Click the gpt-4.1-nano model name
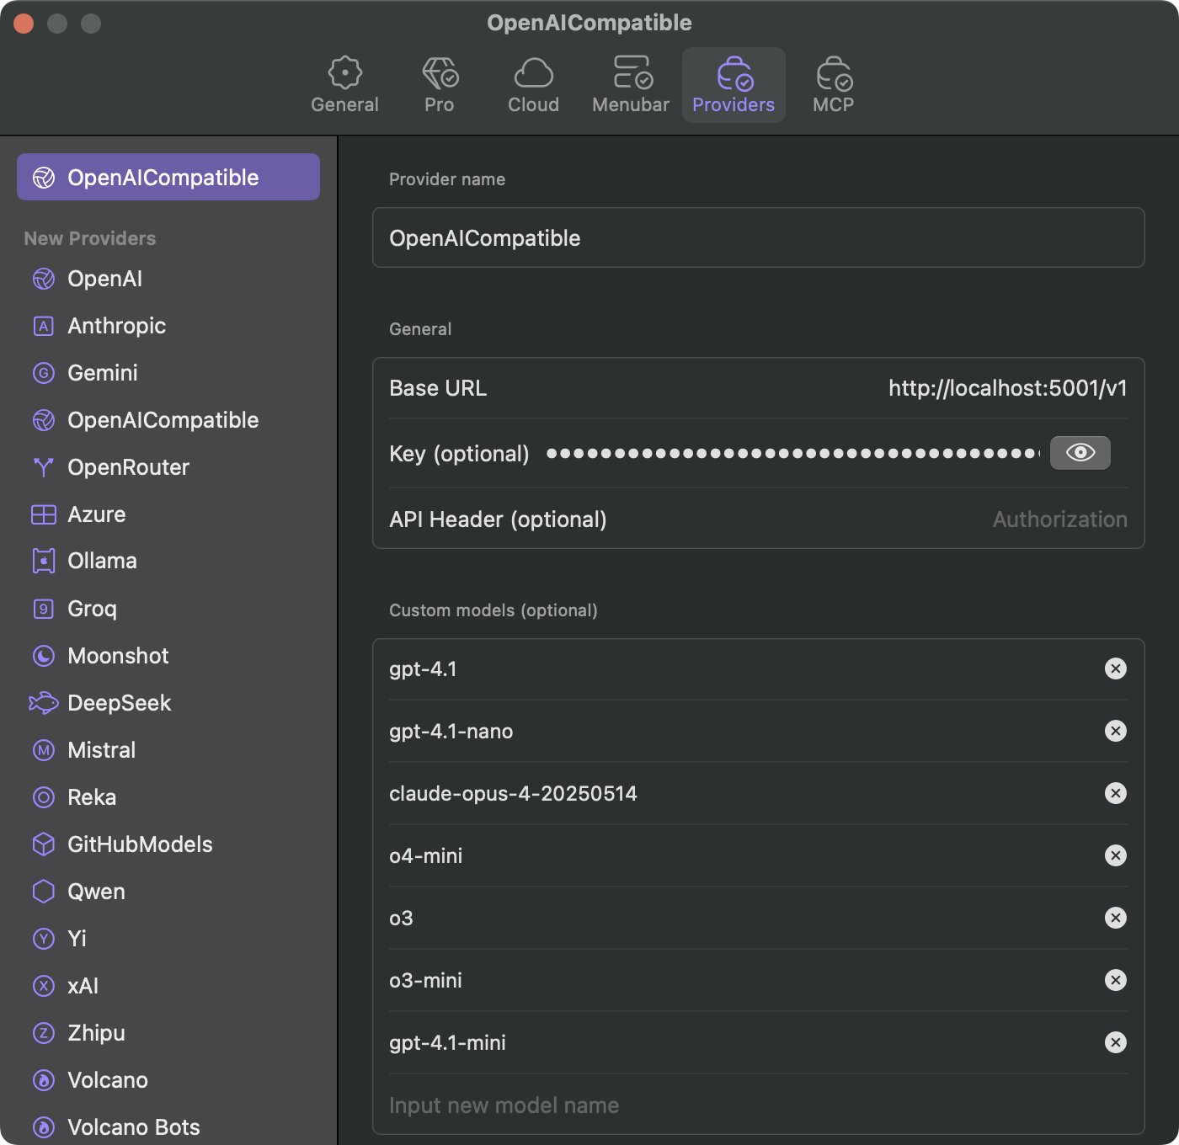1179x1145 pixels. click(x=451, y=731)
